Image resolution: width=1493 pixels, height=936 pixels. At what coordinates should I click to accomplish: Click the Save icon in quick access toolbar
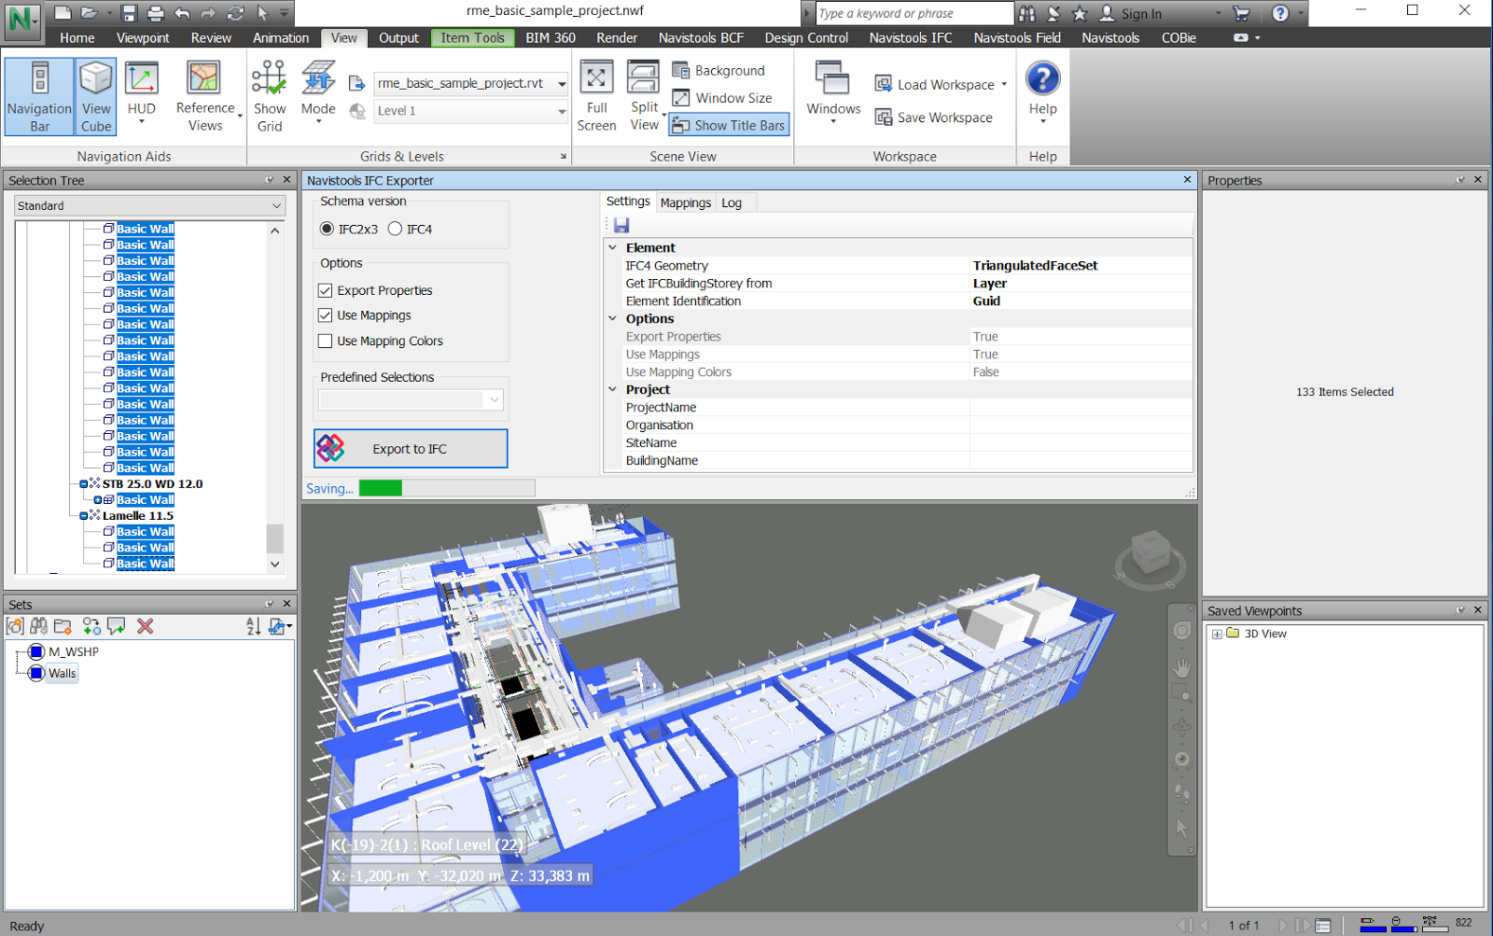[129, 13]
